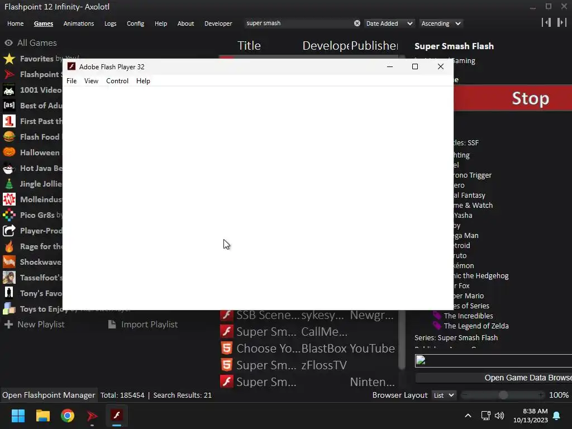The image size is (572, 429).
Task: Open the Favorites playlist star icon
Action: tap(9, 59)
